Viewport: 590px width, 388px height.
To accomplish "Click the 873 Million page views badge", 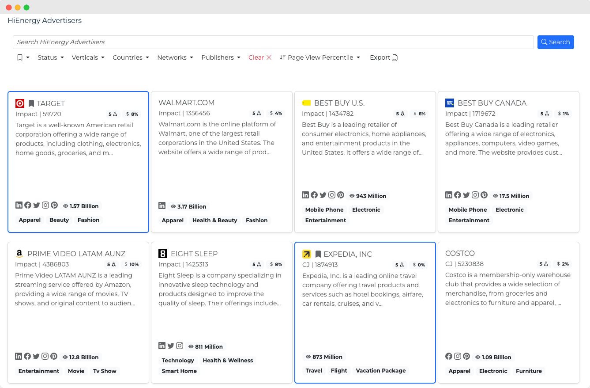I will [324, 357].
